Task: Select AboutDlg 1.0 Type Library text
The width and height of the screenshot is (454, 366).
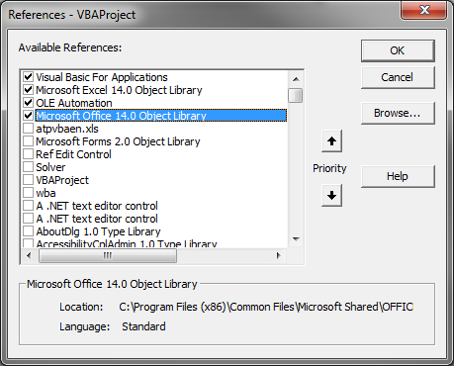Action: tap(98, 231)
